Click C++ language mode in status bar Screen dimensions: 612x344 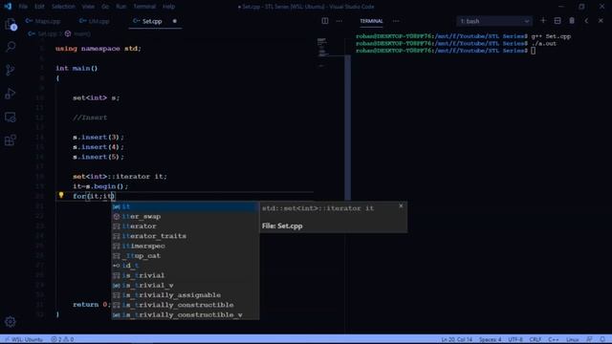point(553,339)
